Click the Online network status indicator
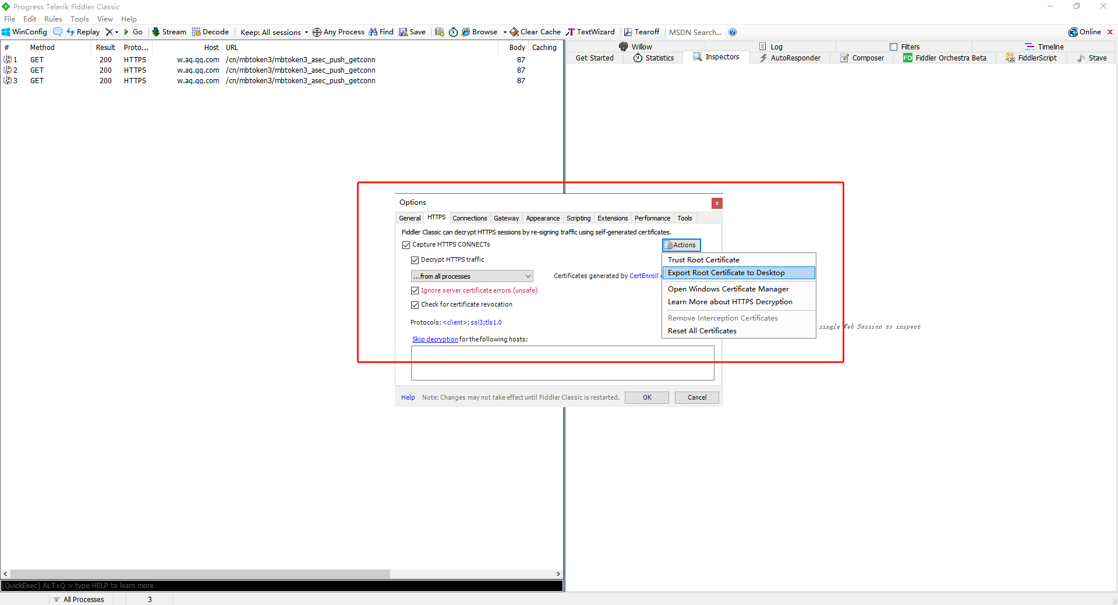The height and width of the screenshot is (605, 1118). (1085, 32)
